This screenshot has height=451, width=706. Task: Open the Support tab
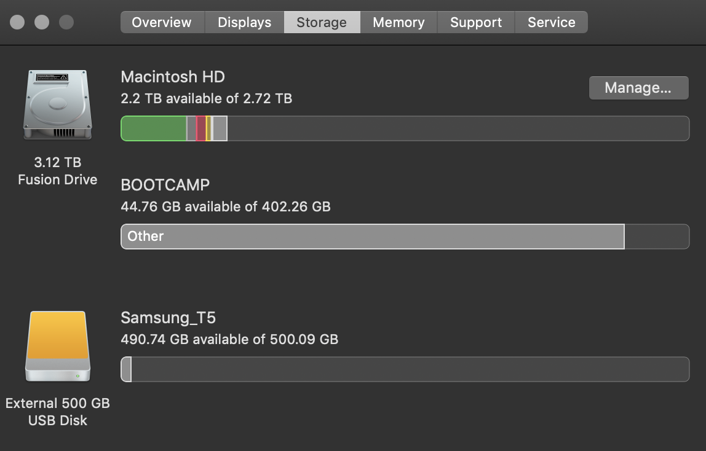point(476,23)
